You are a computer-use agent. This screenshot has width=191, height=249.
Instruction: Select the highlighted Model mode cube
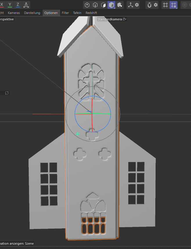click(111, 5)
